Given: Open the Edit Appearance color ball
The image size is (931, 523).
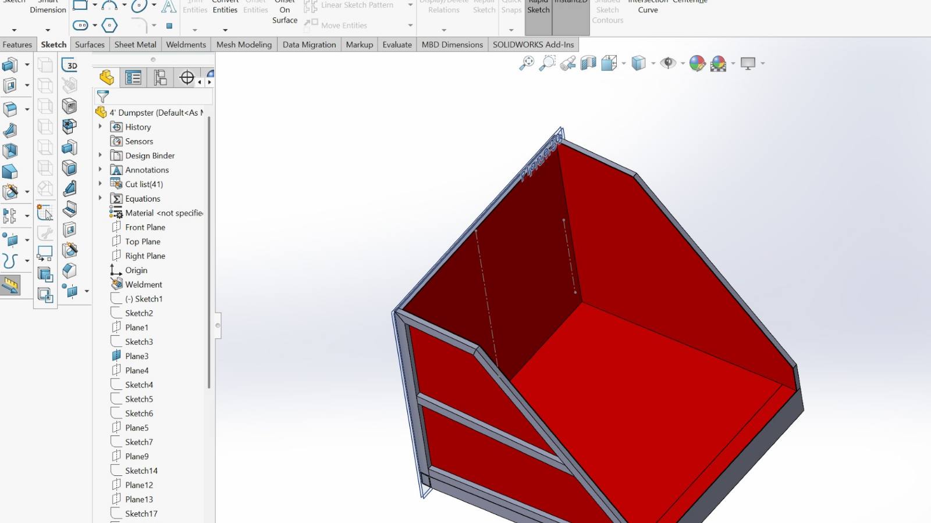Looking at the screenshot, I should tap(697, 63).
